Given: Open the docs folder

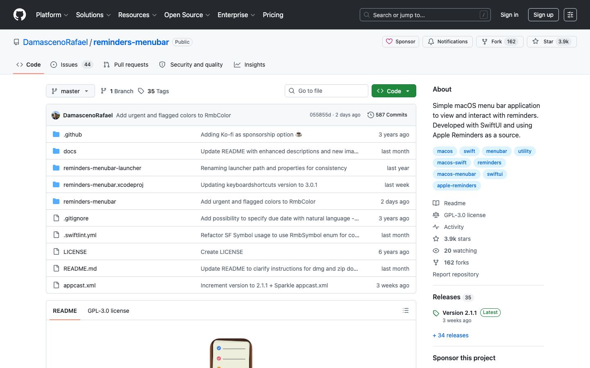Looking at the screenshot, I should [x=70, y=151].
